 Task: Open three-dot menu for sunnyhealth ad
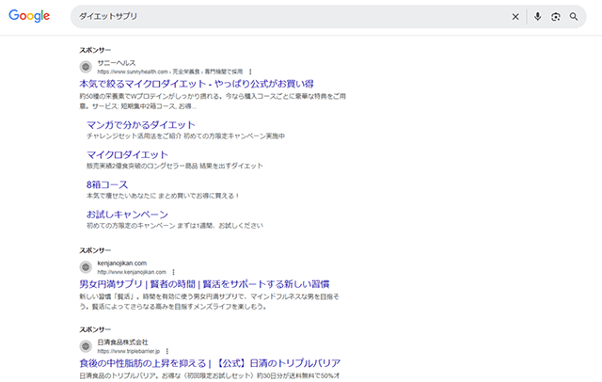[250, 72]
